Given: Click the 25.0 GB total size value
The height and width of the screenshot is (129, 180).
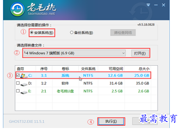Looking at the screenshot, I should (x=142, y=75).
